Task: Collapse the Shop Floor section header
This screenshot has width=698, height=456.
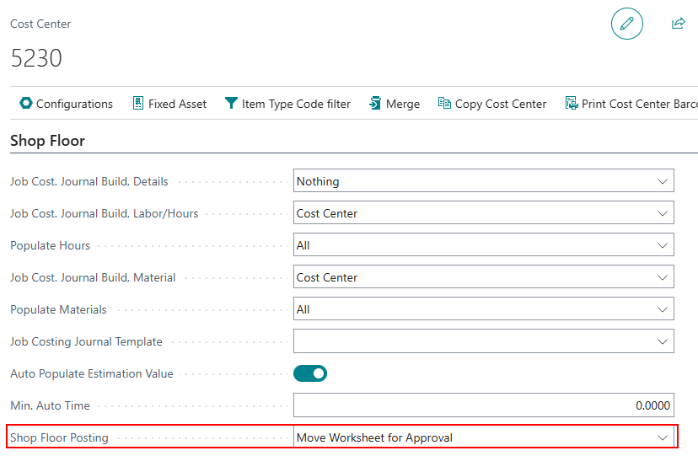Action: (48, 141)
